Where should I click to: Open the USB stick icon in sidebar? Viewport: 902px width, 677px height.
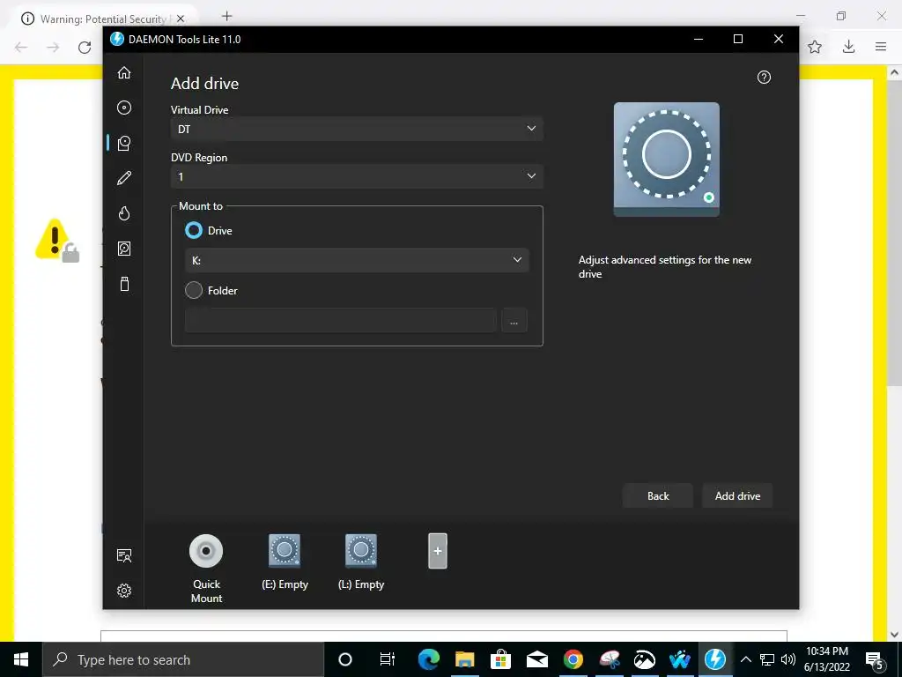pos(123,284)
